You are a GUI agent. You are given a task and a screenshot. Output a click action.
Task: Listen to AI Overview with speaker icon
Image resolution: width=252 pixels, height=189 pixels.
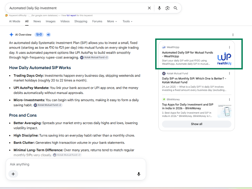[48, 34]
